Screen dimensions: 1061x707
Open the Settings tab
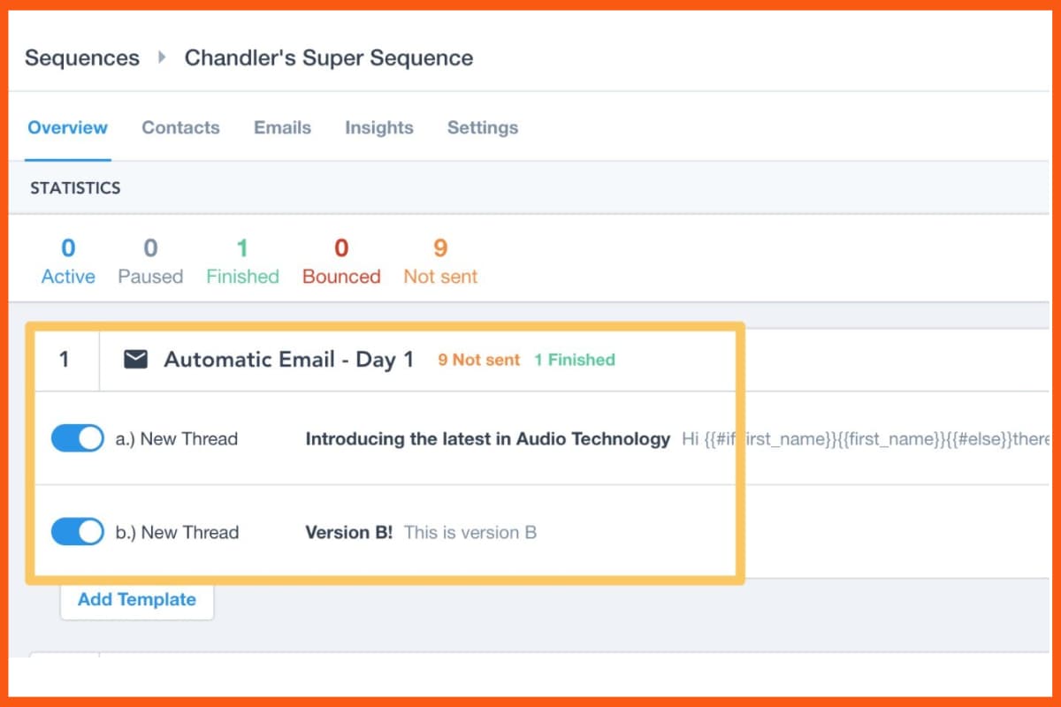click(482, 127)
